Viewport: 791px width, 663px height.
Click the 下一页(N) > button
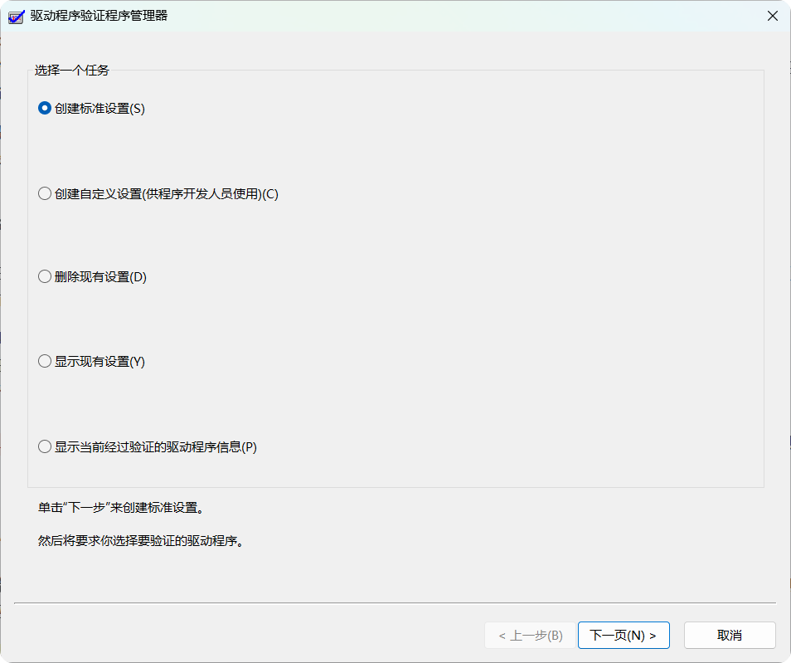point(624,636)
